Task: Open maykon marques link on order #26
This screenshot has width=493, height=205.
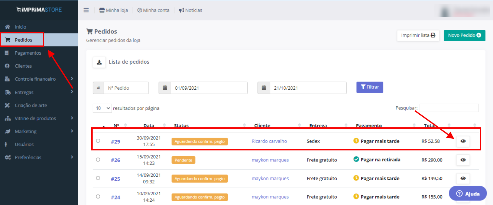Action: tap(270, 160)
